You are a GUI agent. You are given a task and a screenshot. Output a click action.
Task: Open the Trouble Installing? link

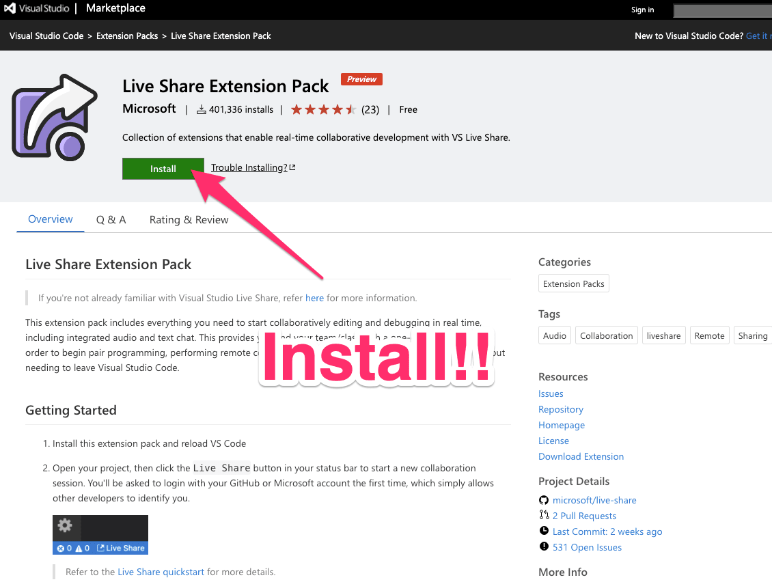coord(249,167)
